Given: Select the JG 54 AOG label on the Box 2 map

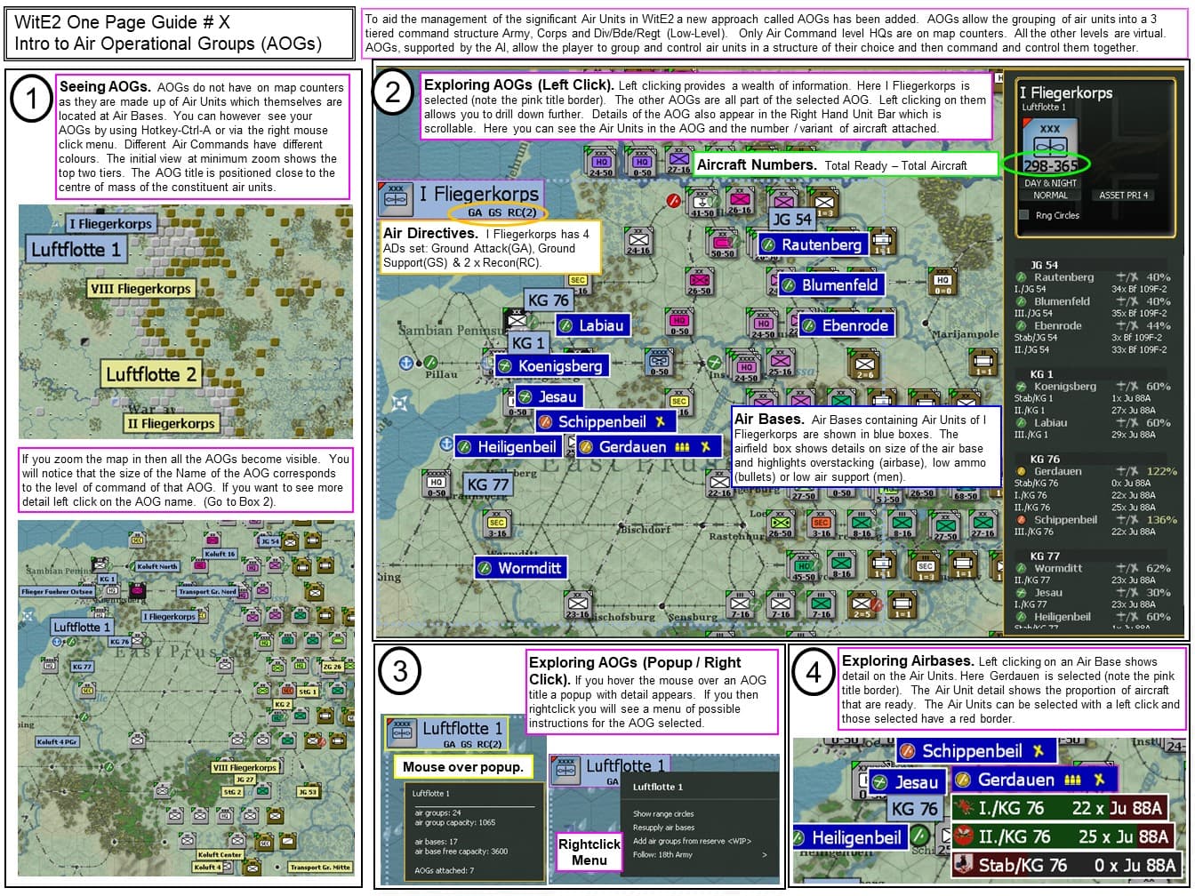Looking at the screenshot, I should pos(790,219).
